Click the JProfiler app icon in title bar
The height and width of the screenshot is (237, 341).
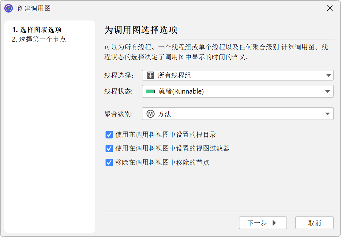point(8,8)
